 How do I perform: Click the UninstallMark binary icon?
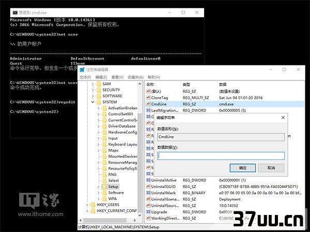tap(148, 193)
